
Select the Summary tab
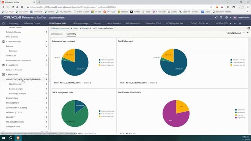(x=71, y=34)
